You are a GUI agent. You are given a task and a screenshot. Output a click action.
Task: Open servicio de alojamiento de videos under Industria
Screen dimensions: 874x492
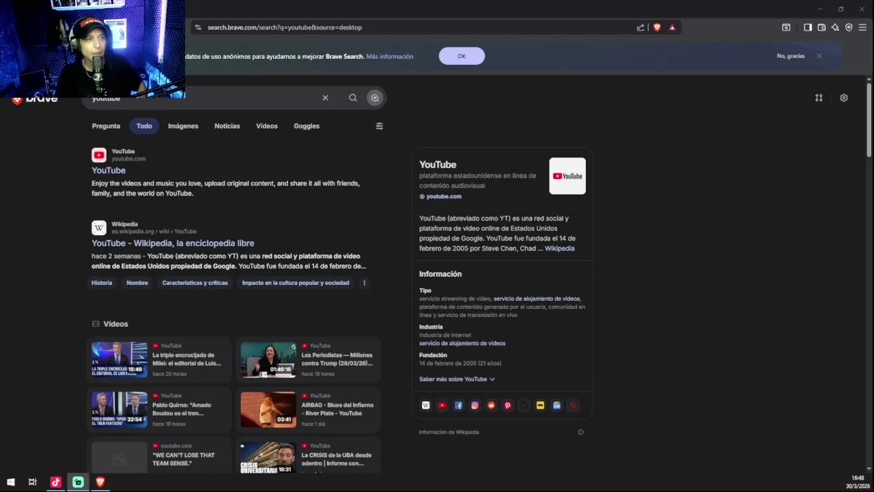462,344
